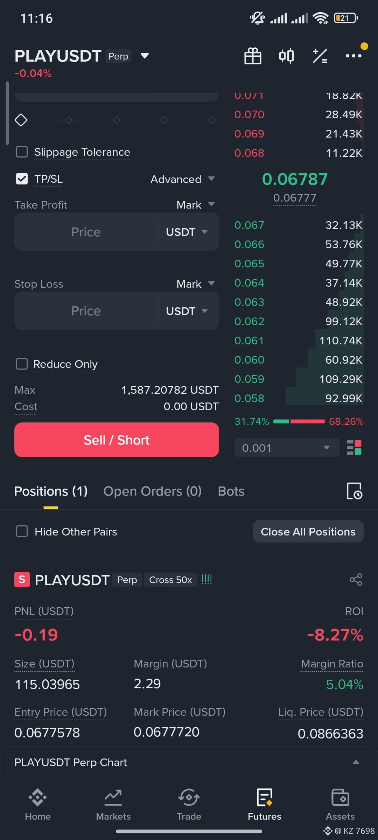Screen dimensions: 378x840
Task: Open position history icon
Action: pos(354,491)
